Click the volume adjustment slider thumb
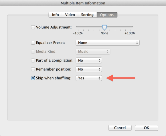The height and width of the screenshot is (136, 166). (x=104, y=27)
